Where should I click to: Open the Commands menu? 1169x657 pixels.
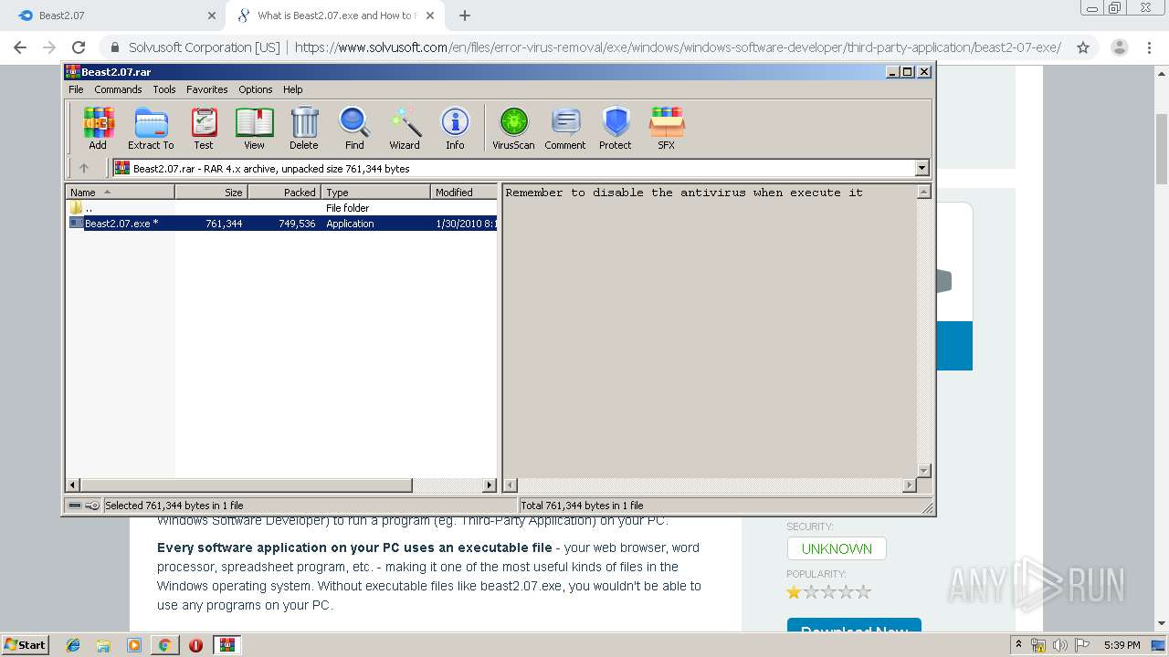coord(118,89)
